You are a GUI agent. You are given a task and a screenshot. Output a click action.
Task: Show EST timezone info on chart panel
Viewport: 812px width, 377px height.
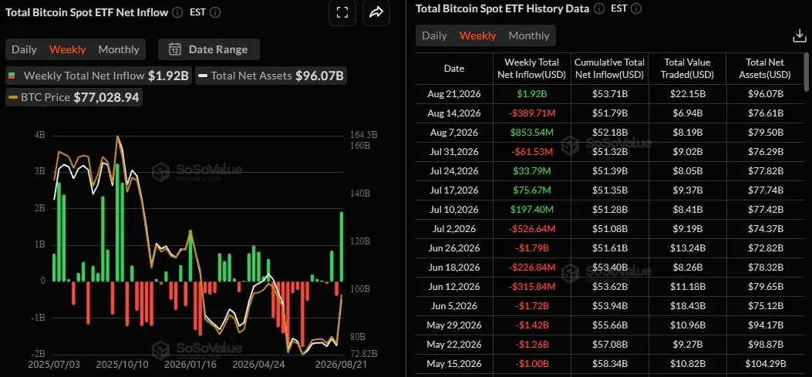pyautogui.click(x=215, y=12)
